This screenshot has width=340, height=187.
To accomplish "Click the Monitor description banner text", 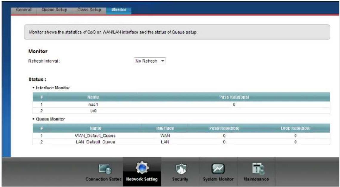I will (113, 32).
